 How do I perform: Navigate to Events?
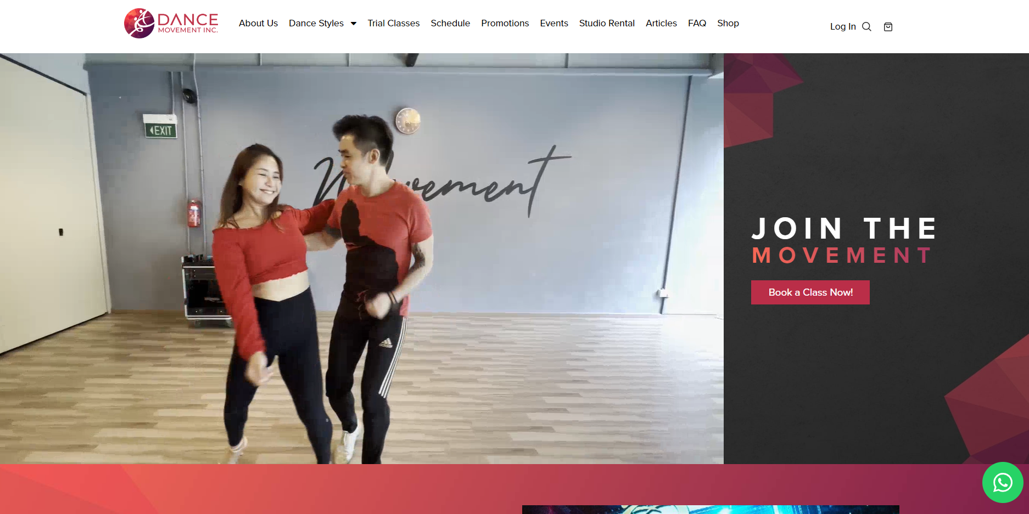coord(554,23)
